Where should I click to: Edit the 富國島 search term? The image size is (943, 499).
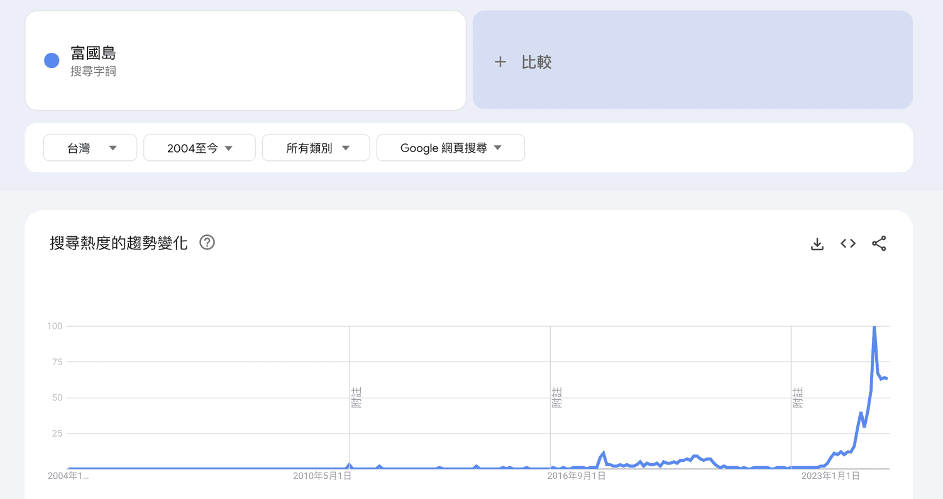coord(93,53)
